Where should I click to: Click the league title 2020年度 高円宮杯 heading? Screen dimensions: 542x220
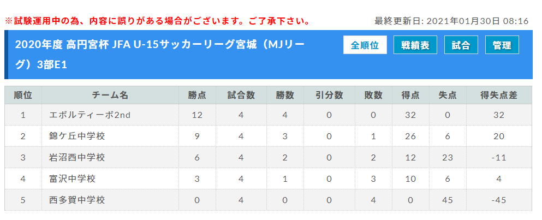[x=160, y=55]
